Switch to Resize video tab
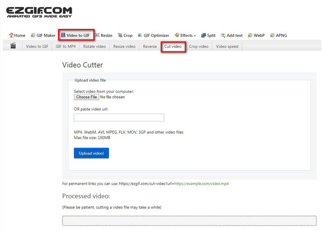323x231 pixels. [124, 46]
